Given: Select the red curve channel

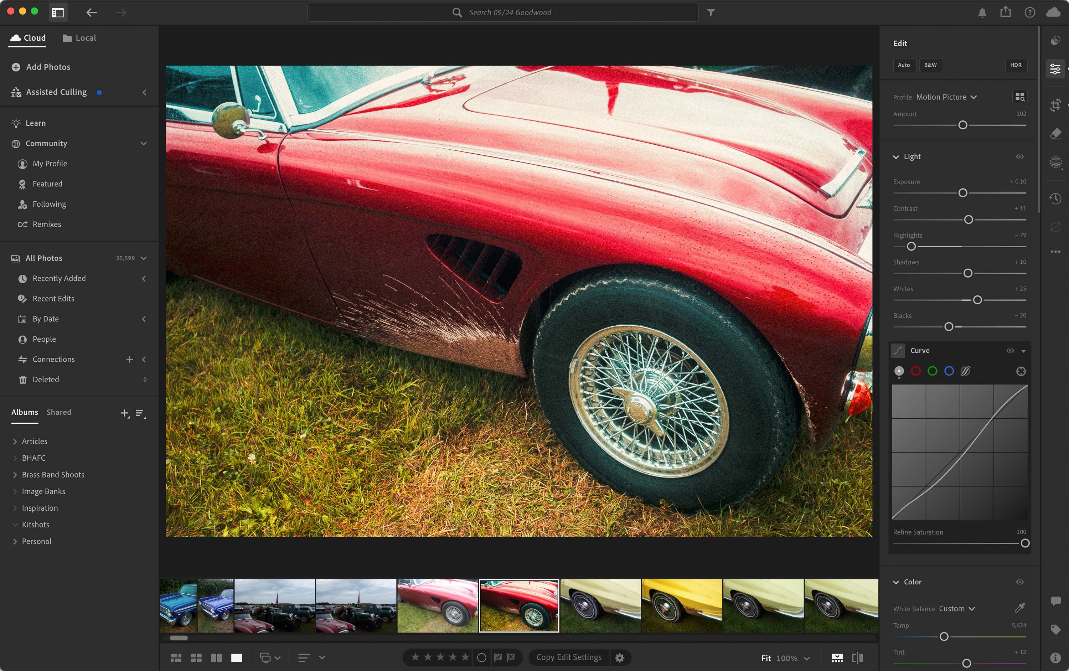Looking at the screenshot, I should [x=915, y=371].
